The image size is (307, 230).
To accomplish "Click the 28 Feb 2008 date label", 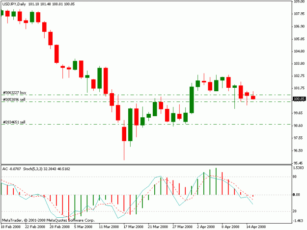I will pyautogui.click(x=60, y=227).
